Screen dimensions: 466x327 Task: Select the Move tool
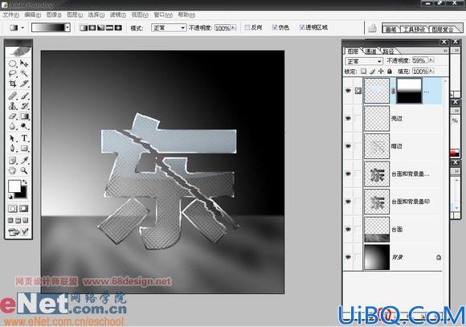click(24, 63)
